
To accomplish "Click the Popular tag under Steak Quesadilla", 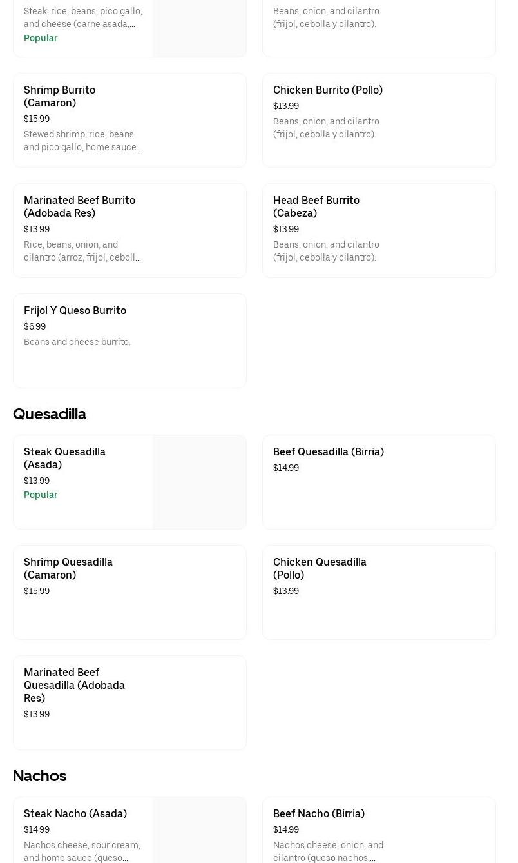I will pos(41,495).
